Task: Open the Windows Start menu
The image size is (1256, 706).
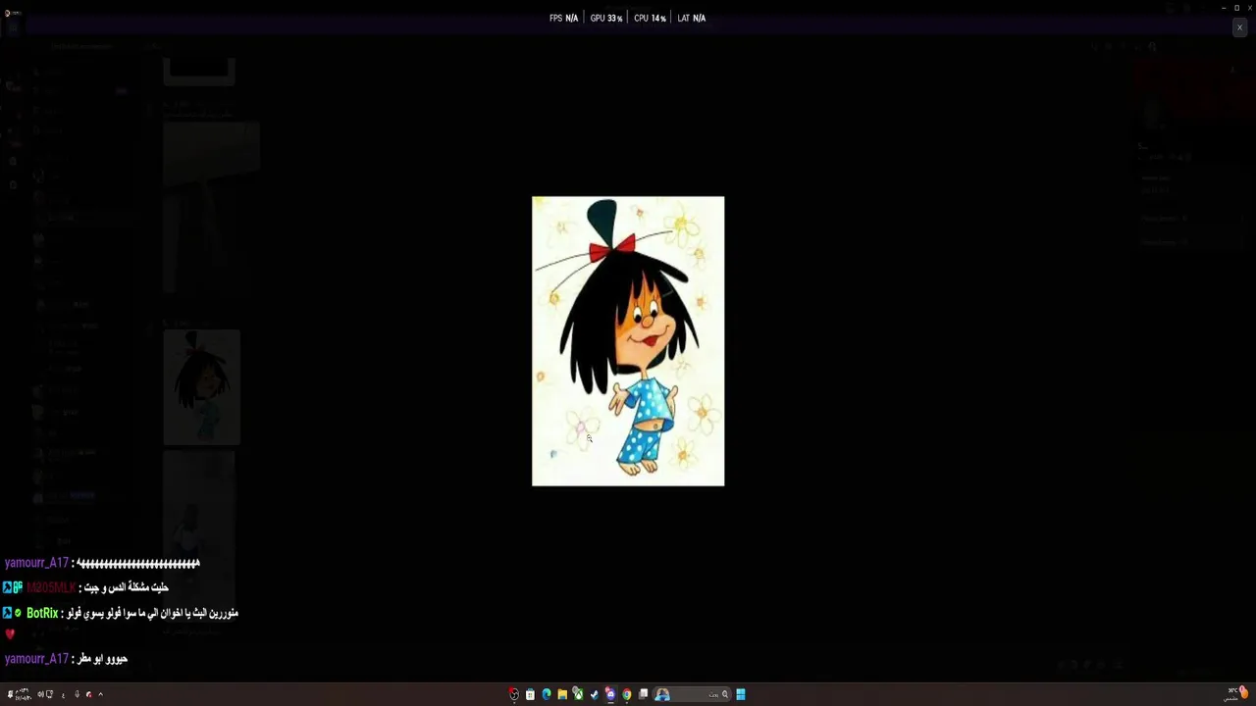Action: [741, 694]
